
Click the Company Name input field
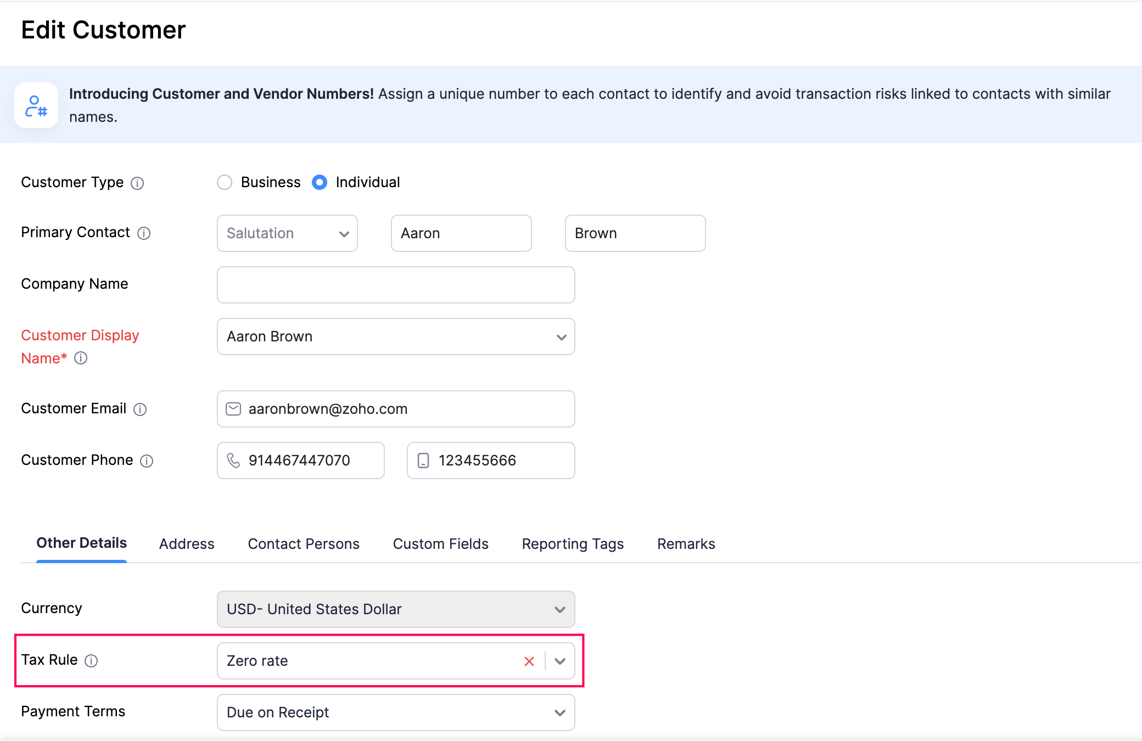[395, 285]
